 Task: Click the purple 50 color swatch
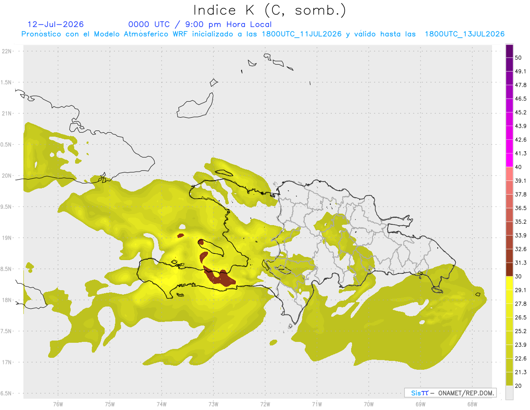(509, 51)
